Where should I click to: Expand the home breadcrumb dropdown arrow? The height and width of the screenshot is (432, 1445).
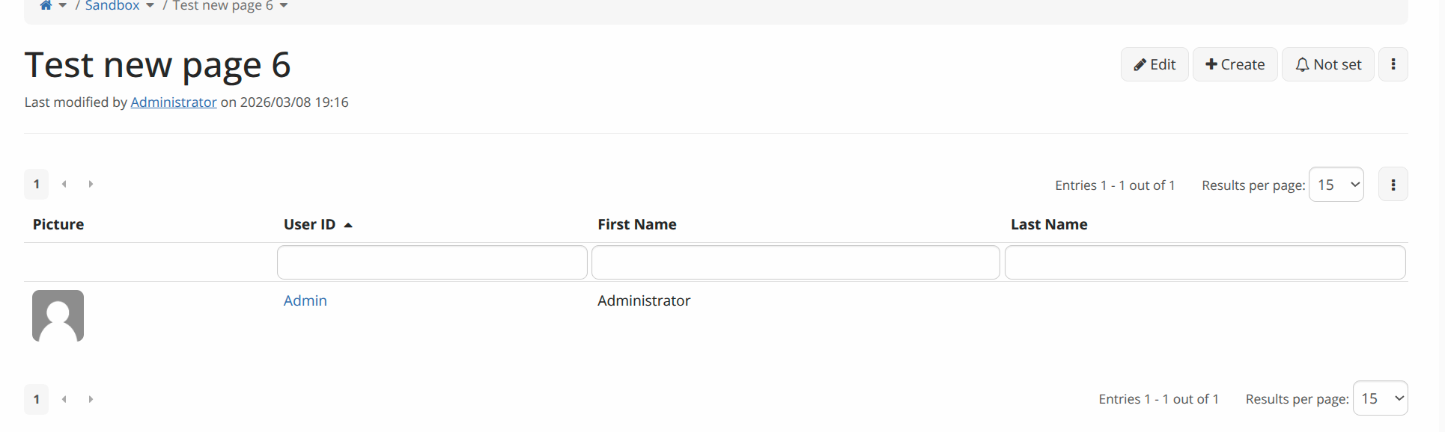(x=63, y=6)
